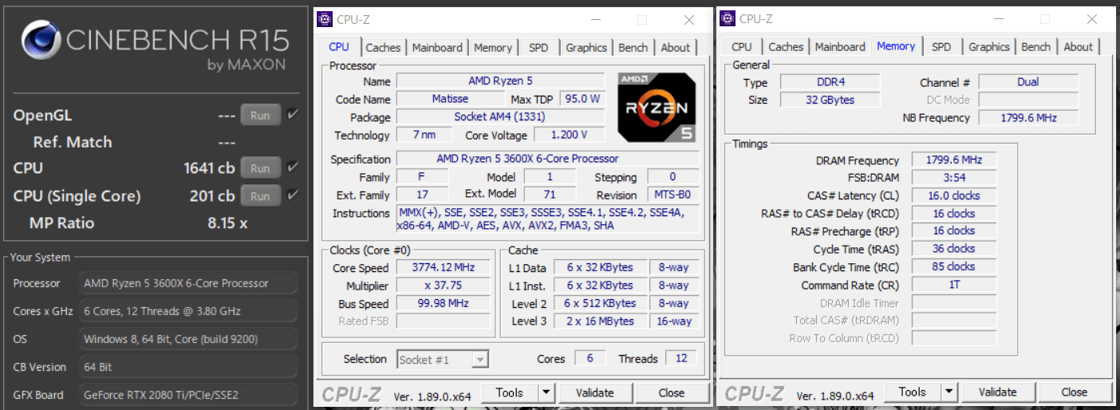1120x410 pixels.
Task: Open Tools dropdown arrow in left CPU-Z window
Action: pos(546,392)
